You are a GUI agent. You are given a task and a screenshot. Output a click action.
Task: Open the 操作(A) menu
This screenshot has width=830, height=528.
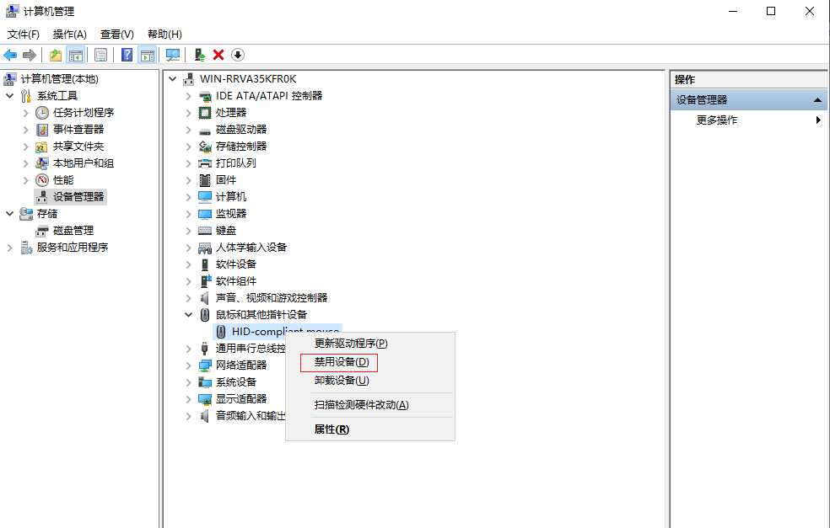click(69, 35)
